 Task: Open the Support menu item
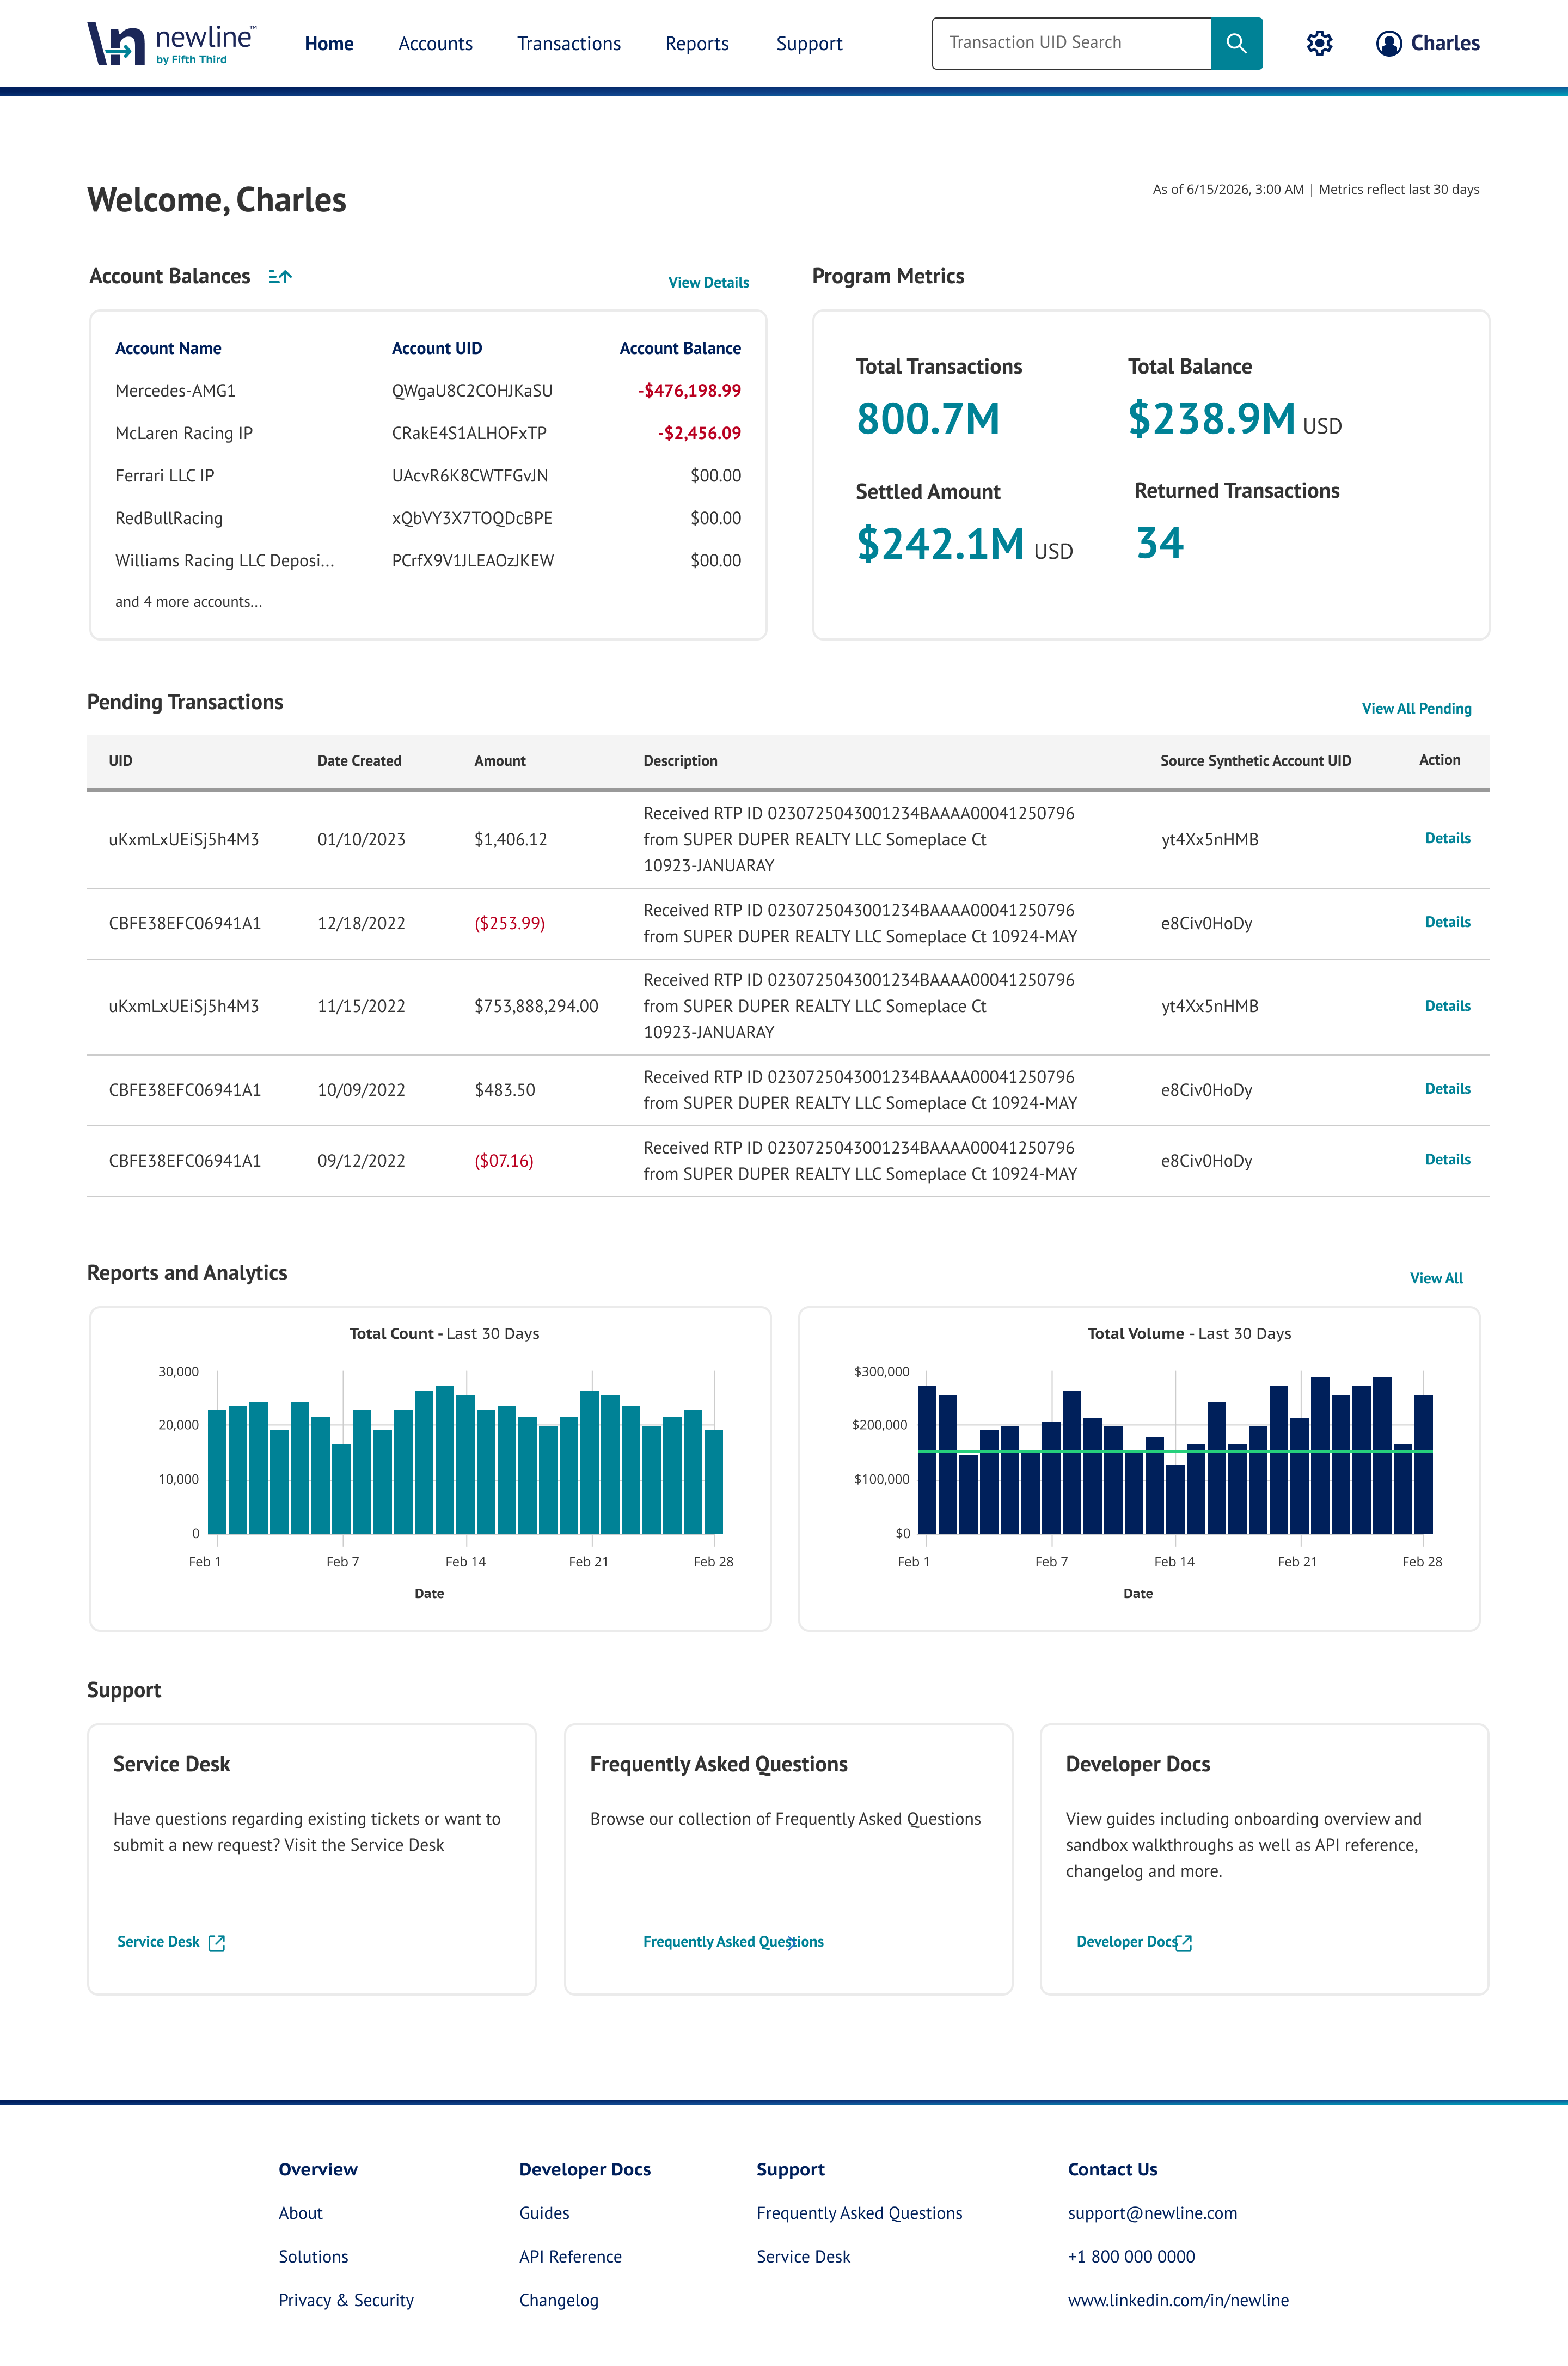coord(809,44)
